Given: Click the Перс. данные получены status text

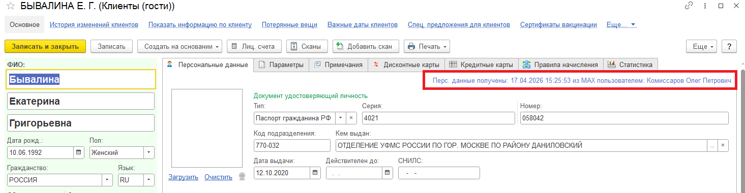Looking at the screenshot, I should point(582,81).
